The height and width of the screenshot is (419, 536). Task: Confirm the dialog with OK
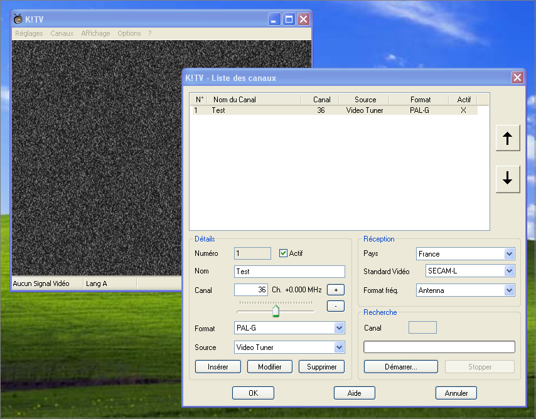pyautogui.click(x=254, y=393)
